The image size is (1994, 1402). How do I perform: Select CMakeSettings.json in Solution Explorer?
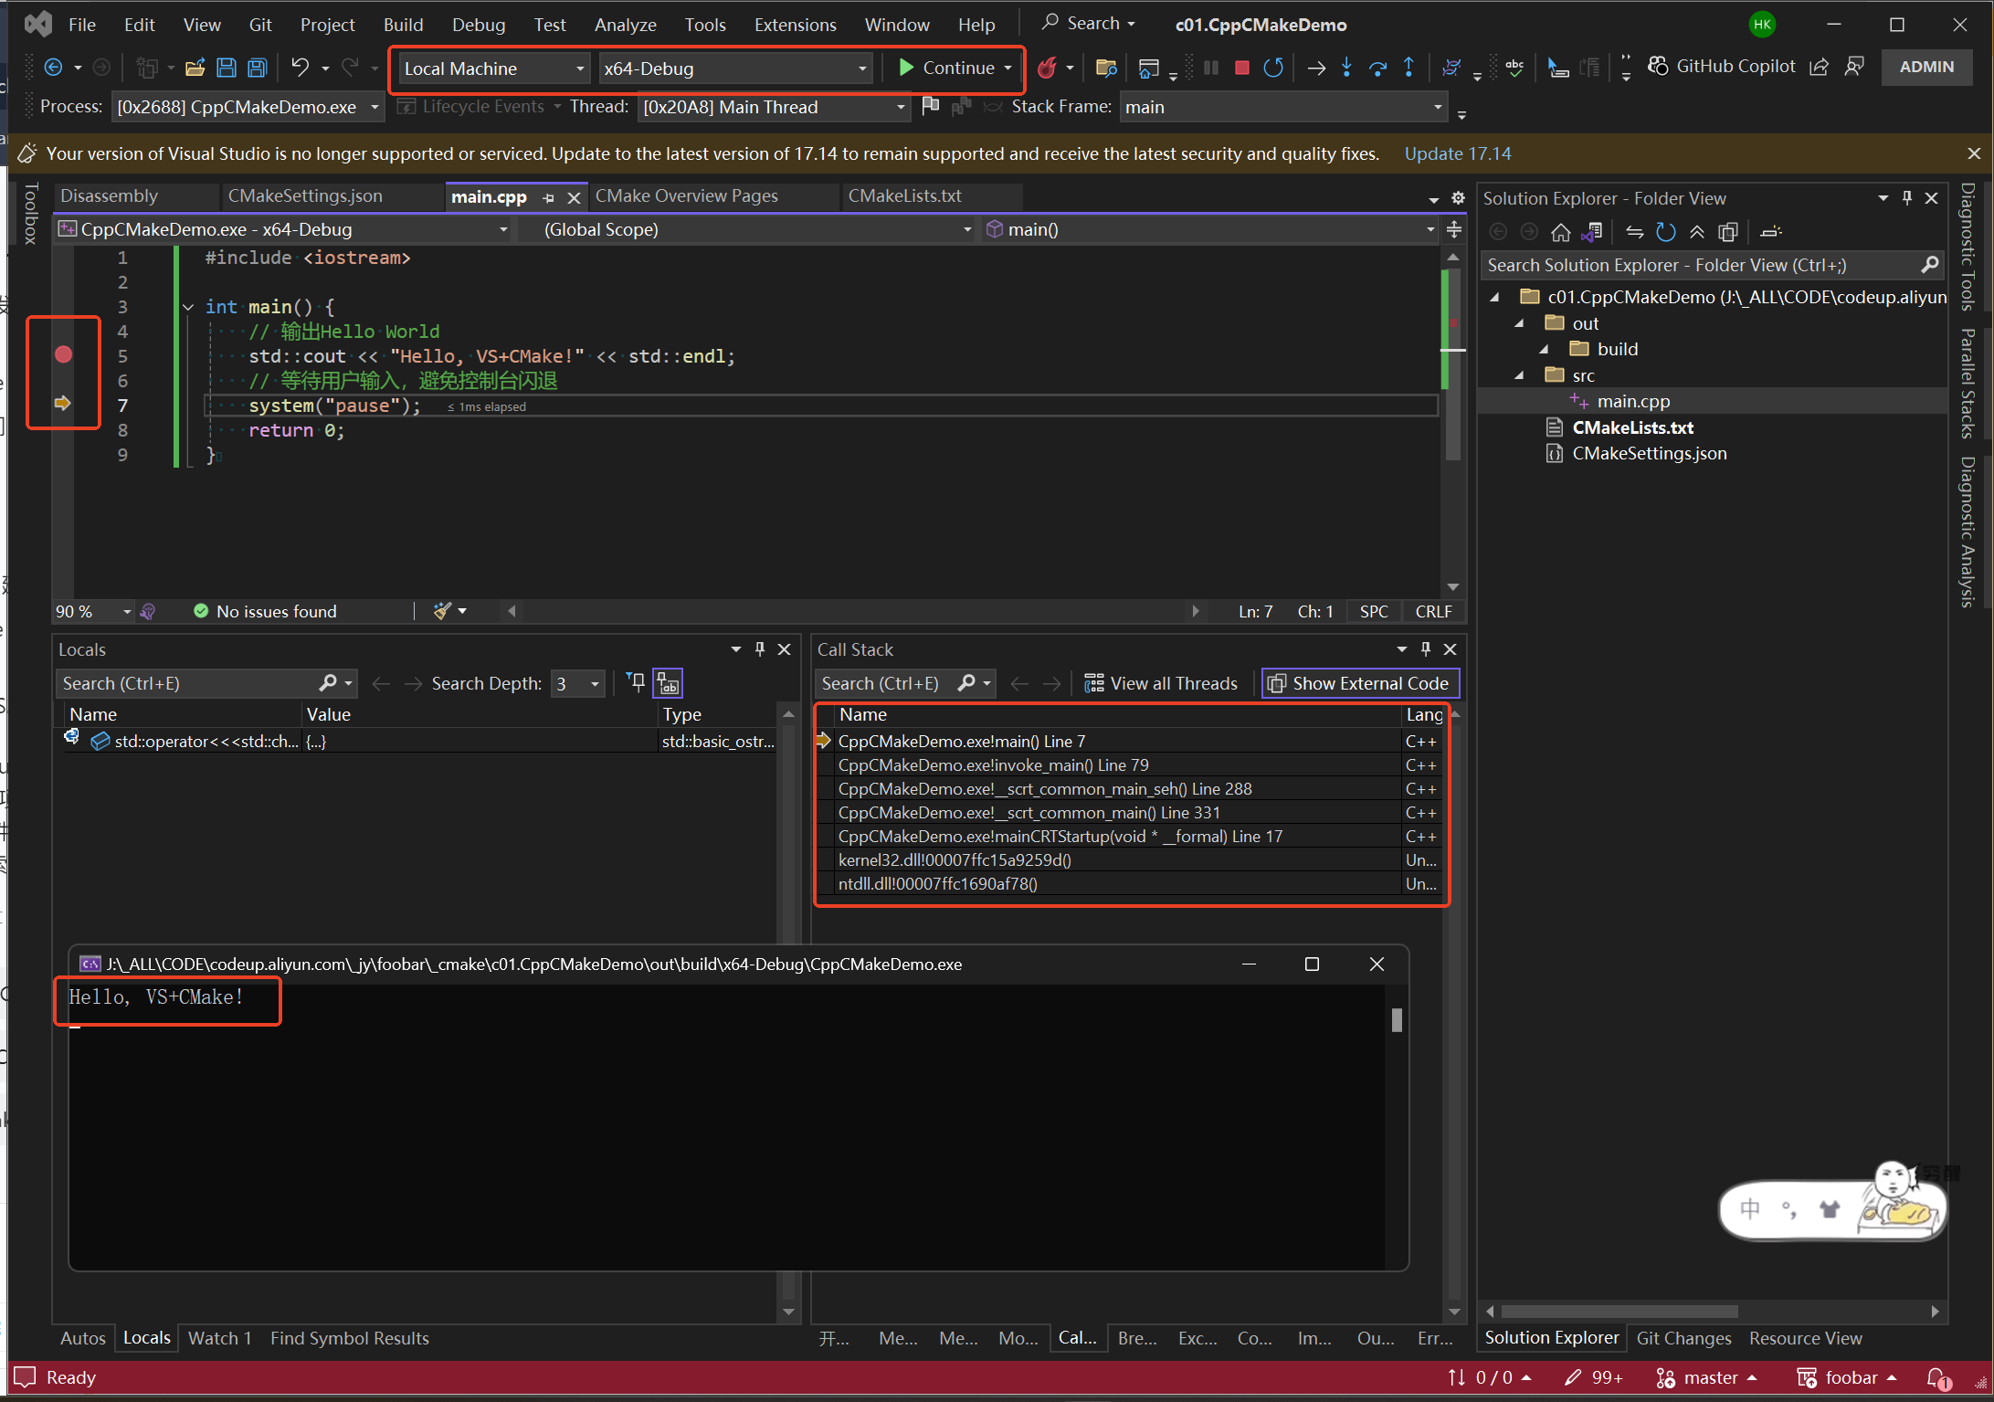click(1649, 454)
